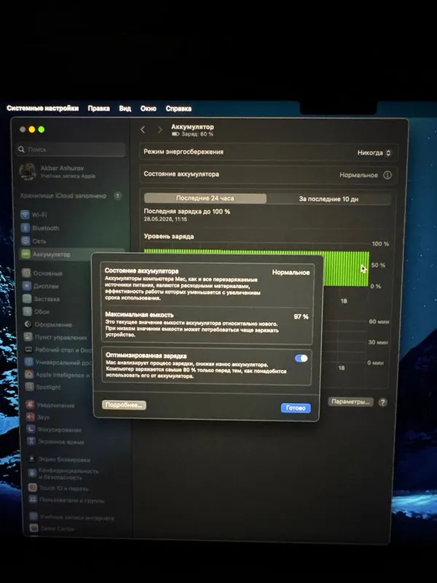437x583 pixels.
Task: Click the 97 % maximum capacity value
Action: pyautogui.click(x=301, y=317)
